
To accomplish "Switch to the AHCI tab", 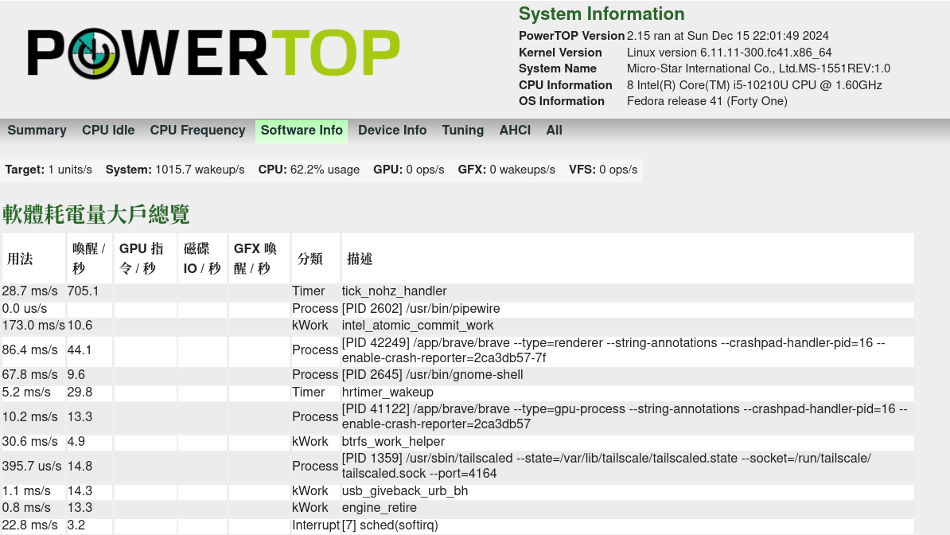I will 515,131.
